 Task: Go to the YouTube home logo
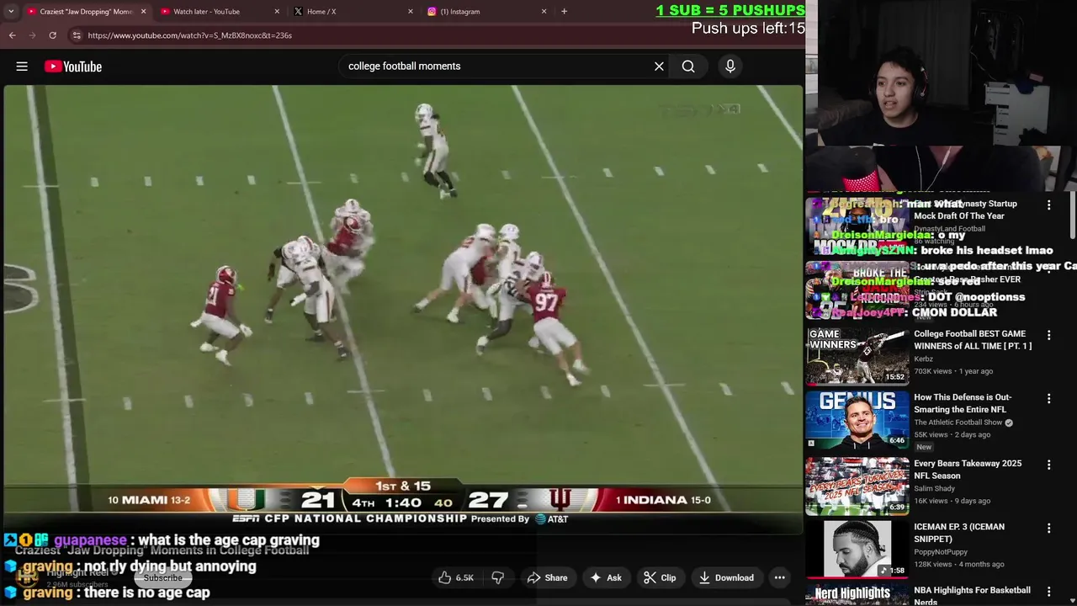tap(73, 66)
